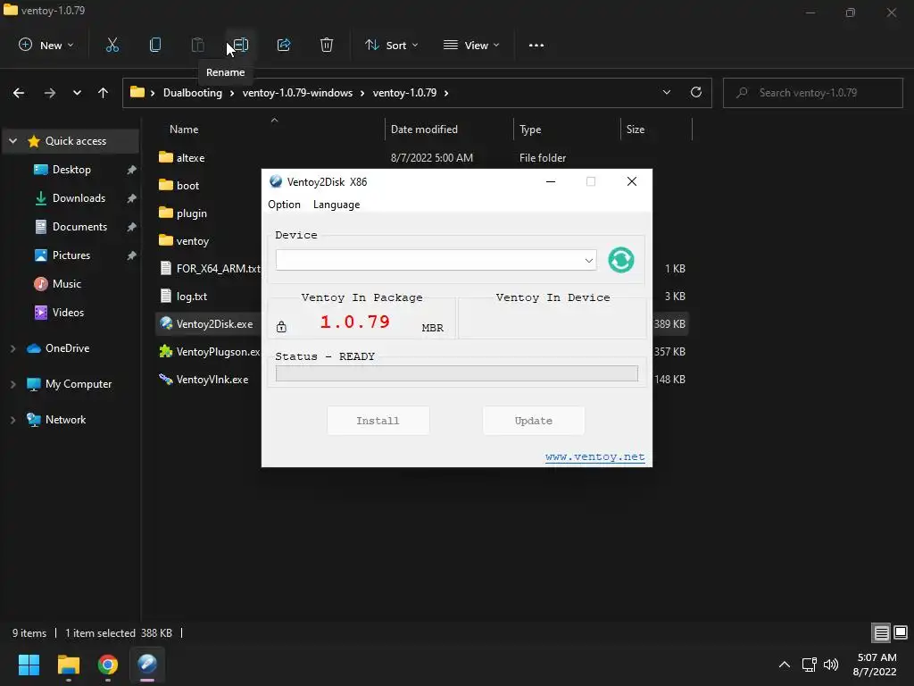Click the Rename icon in Explorer toolbar

coord(241,45)
